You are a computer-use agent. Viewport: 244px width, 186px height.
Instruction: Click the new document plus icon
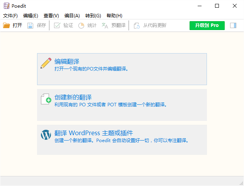pos(46,99)
